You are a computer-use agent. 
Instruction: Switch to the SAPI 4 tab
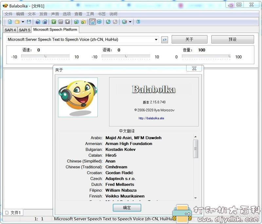click(x=10, y=30)
